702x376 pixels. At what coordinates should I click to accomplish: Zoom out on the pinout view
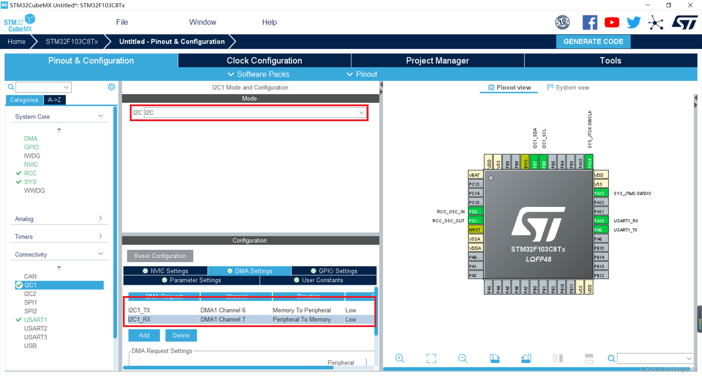[463, 358]
